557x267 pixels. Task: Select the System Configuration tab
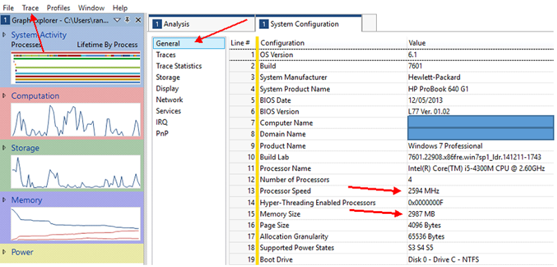tap(309, 24)
